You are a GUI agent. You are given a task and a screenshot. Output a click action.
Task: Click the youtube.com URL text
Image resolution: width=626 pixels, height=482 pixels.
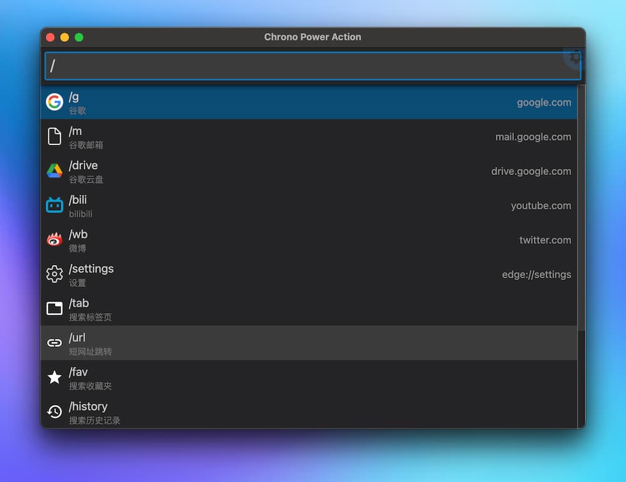pyautogui.click(x=541, y=206)
